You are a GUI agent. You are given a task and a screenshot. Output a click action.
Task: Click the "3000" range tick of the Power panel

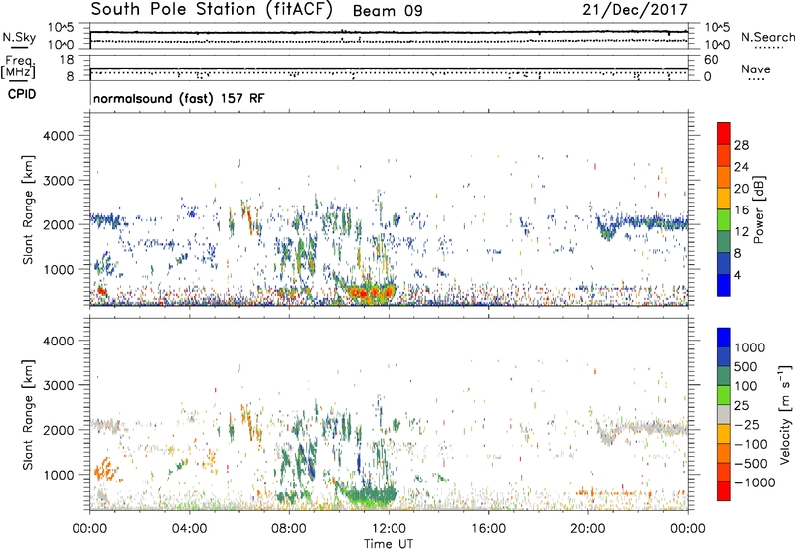(x=58, y=181)
